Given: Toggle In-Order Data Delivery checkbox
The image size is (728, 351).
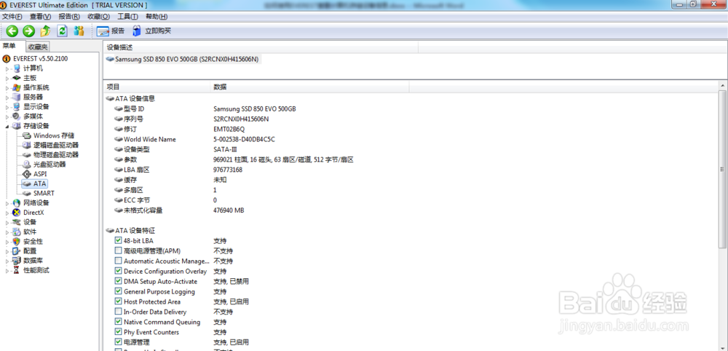Looking at the screenshot, I should (118, 312).
